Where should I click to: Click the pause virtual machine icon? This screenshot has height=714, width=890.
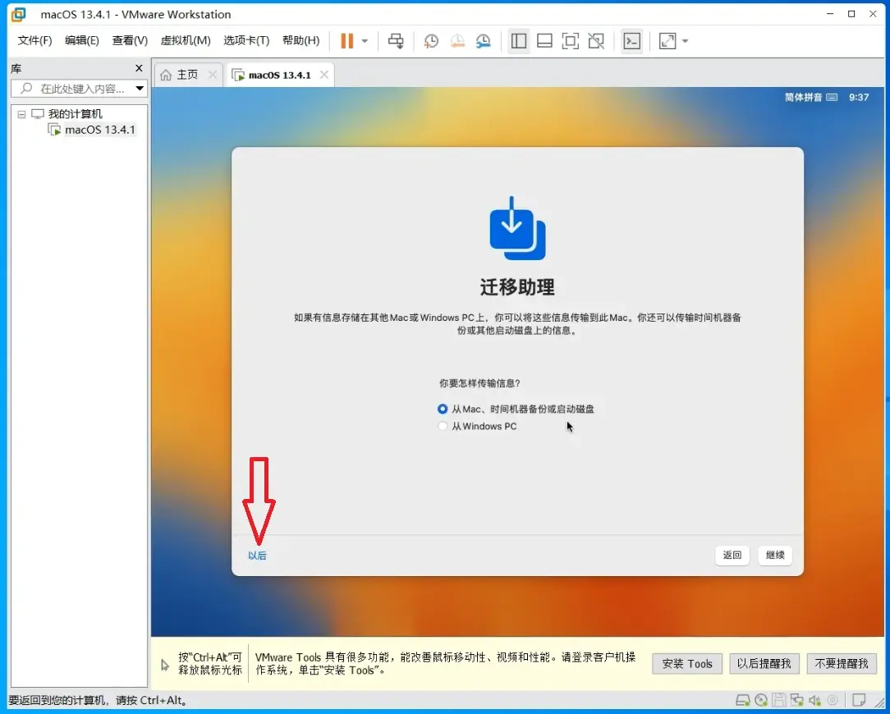point(346,41)
